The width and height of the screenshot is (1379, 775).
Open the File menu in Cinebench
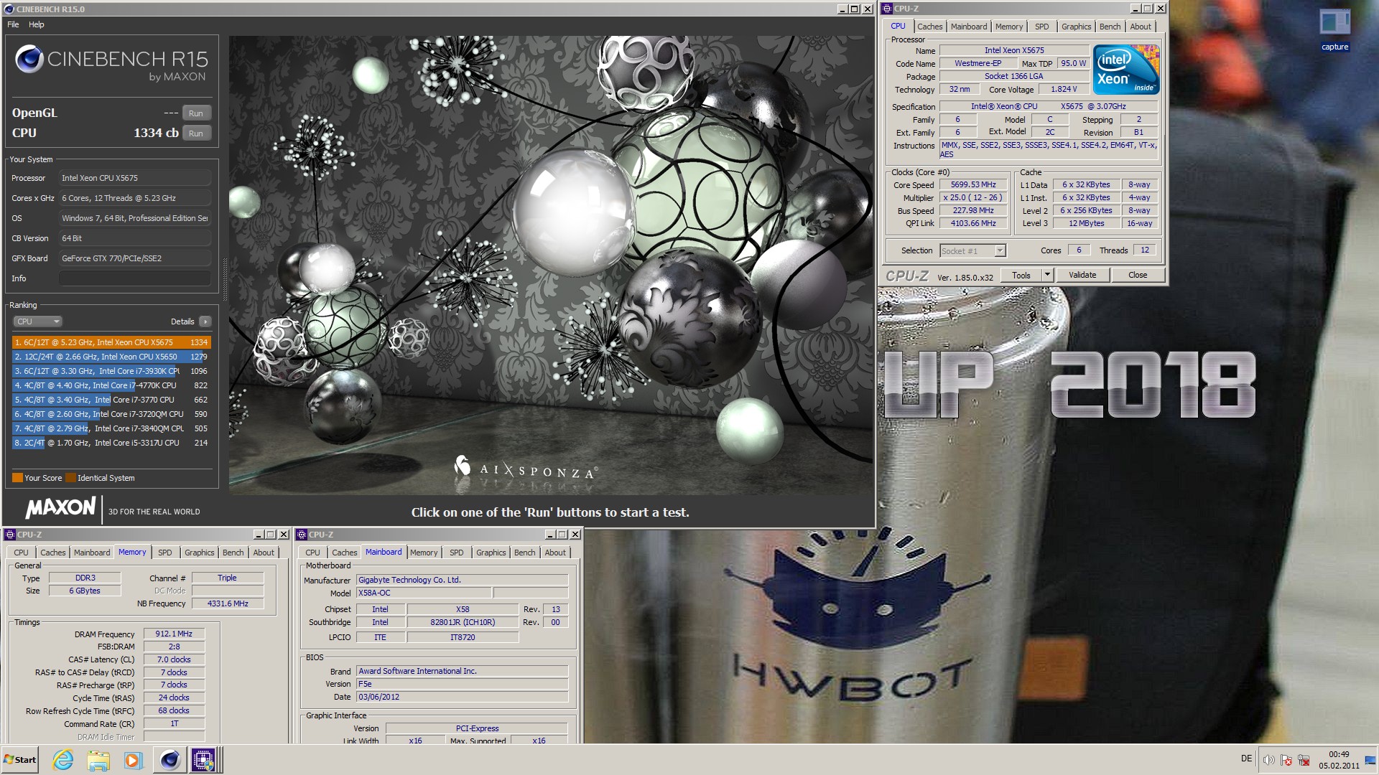tap(13, 24)
